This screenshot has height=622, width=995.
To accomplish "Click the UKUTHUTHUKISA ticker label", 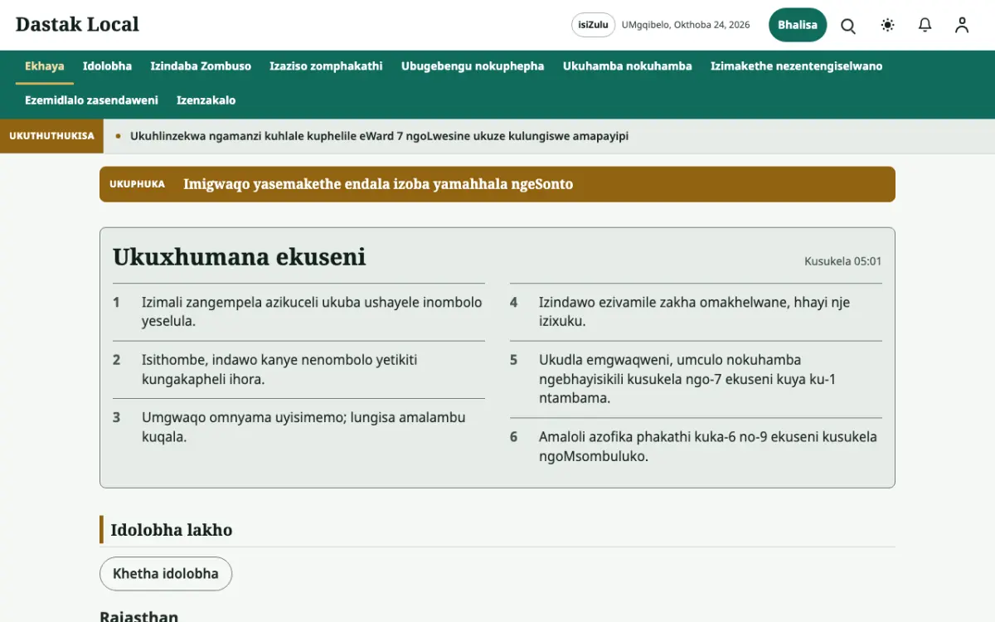I will [51, 136].
